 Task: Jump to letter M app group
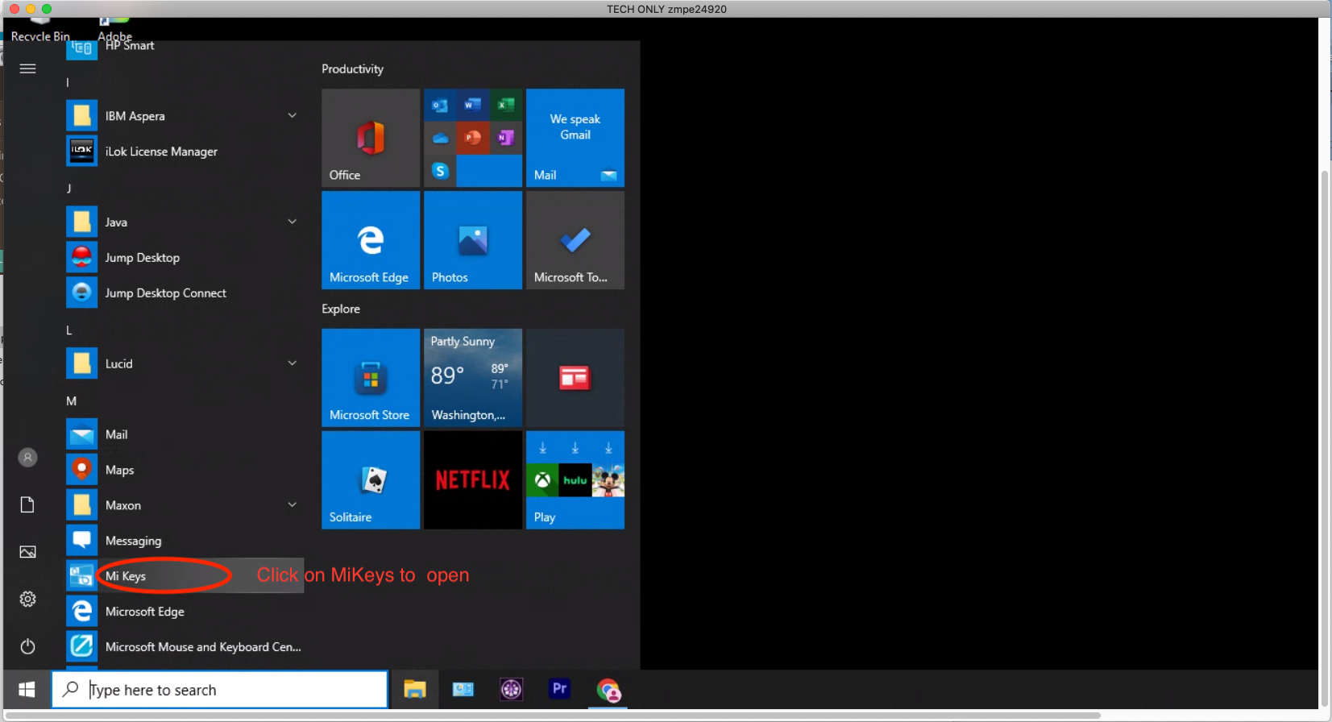[x=72, y=400]
